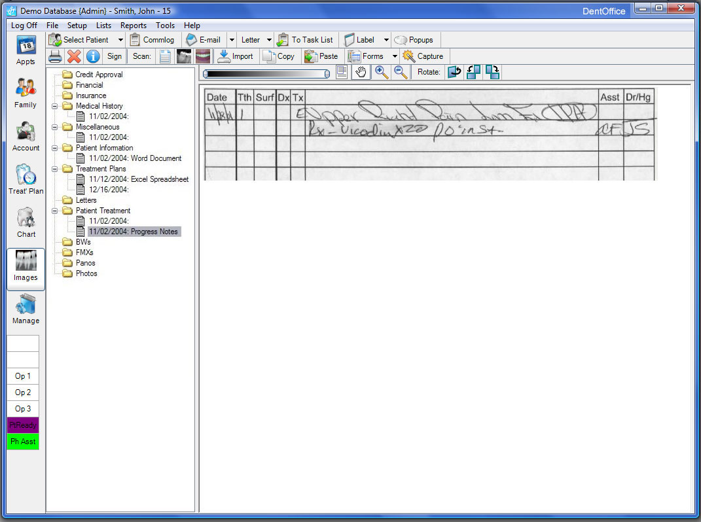Open the Reports menu
Viewport: 701px width, 522px height.
134,26
